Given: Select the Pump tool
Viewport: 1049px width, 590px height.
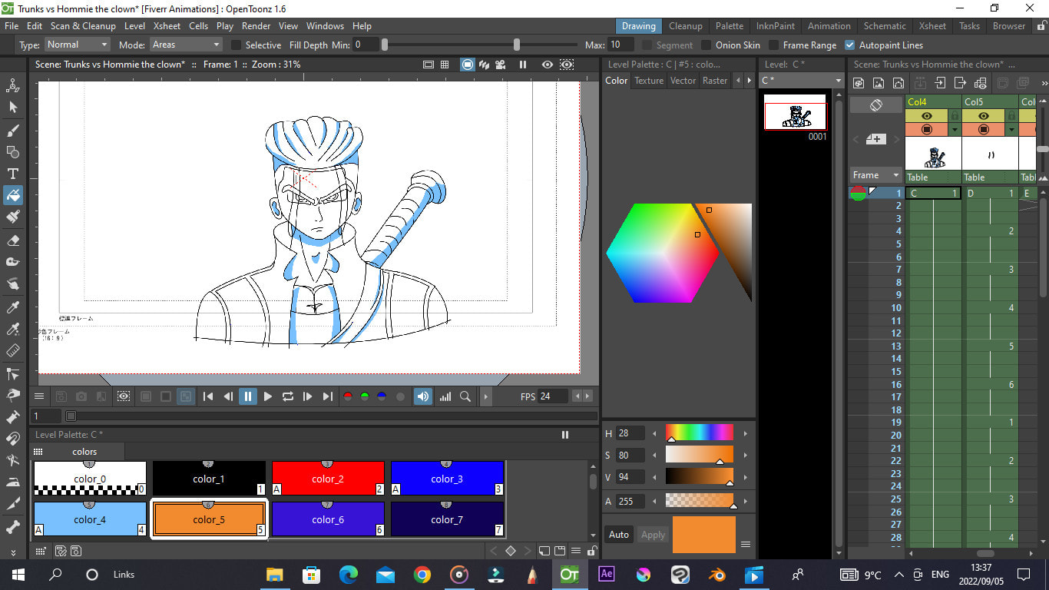Looking at the screenshot, I should click(x=13, y=417).
